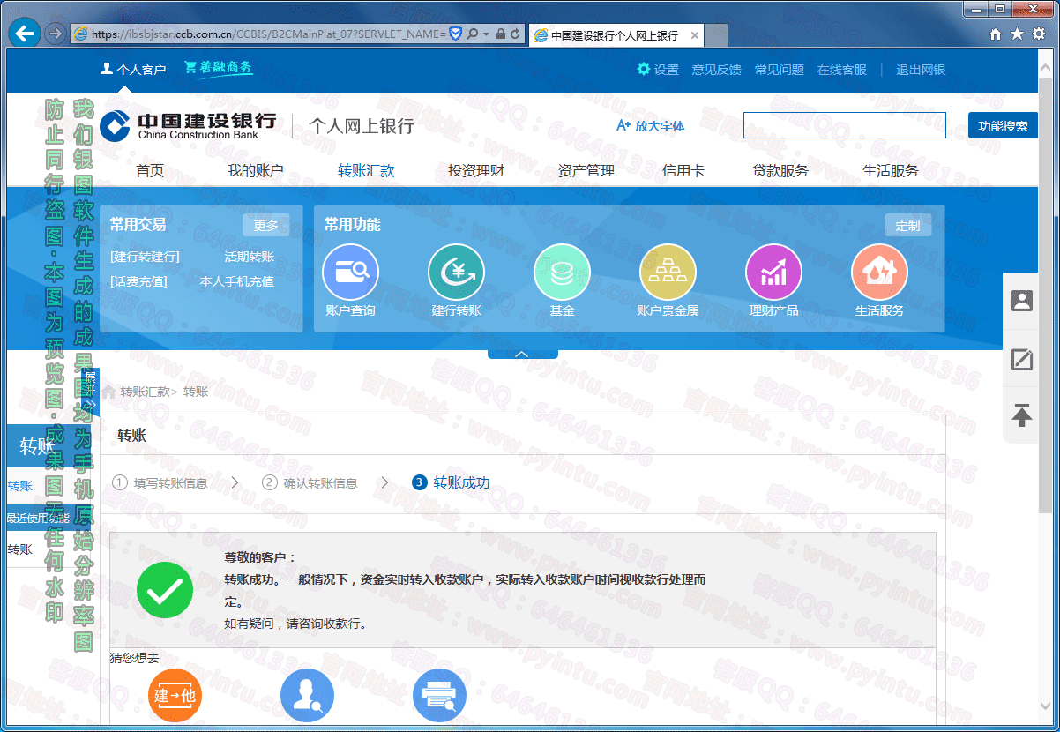
Task: Click 定制 to customize common functions
Action: pyautogui.click(x=907, y=225)
